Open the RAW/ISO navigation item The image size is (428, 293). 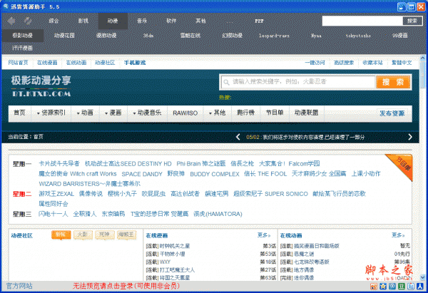tap(185, 113)
